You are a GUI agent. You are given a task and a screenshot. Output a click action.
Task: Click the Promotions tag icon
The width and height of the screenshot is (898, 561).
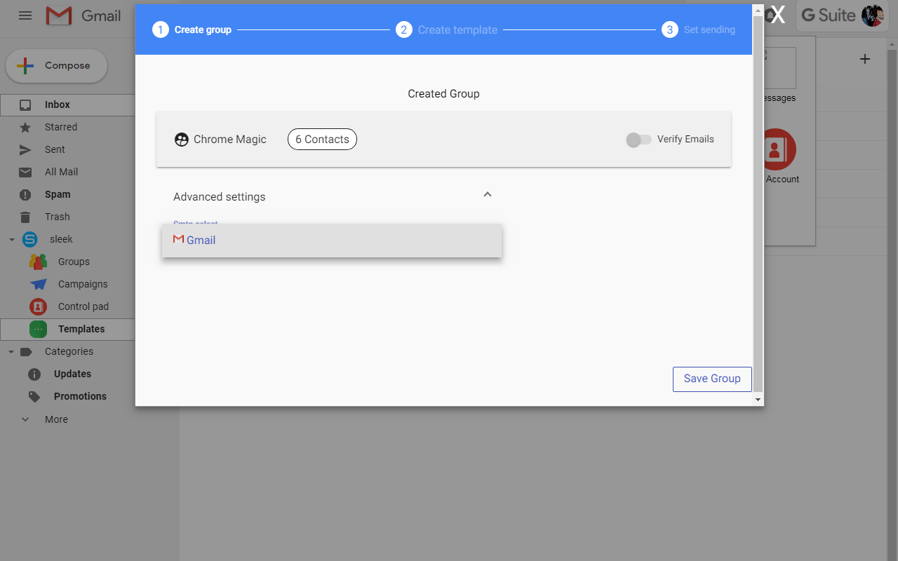click(34, 397)
